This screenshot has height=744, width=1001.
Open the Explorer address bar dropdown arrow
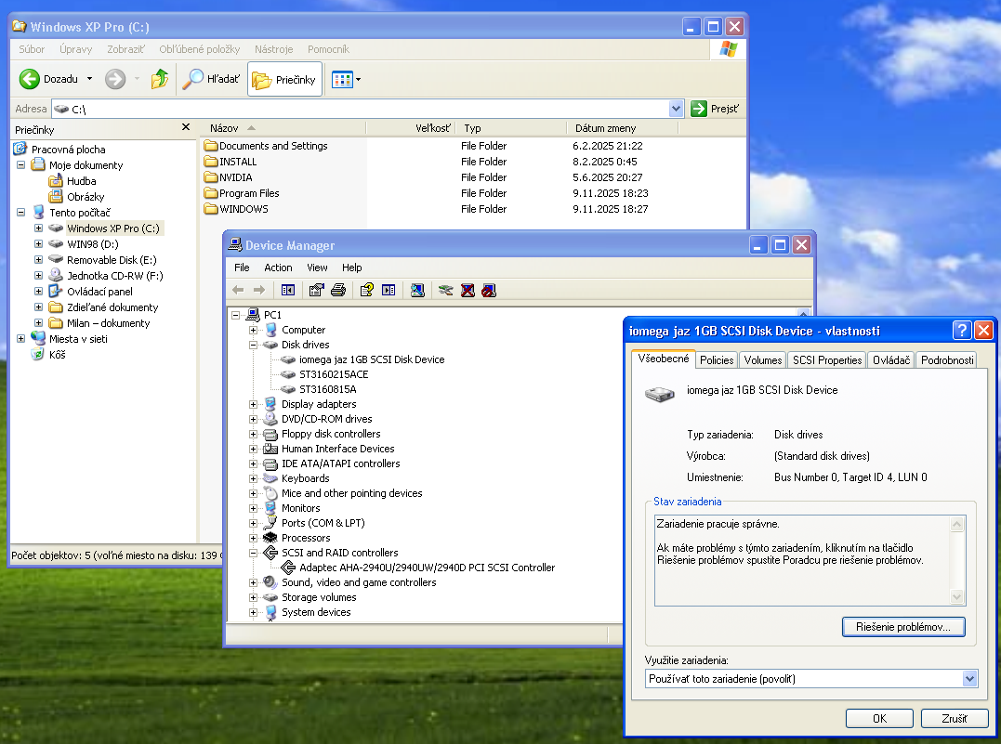(x=676, y=109)
